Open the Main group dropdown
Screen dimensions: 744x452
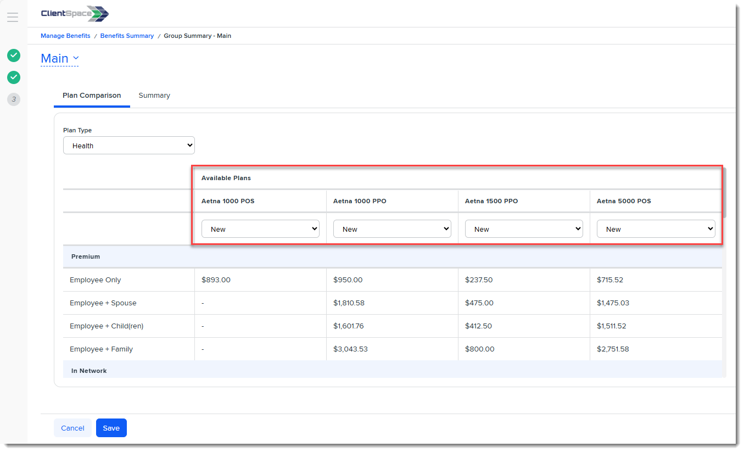60,58
